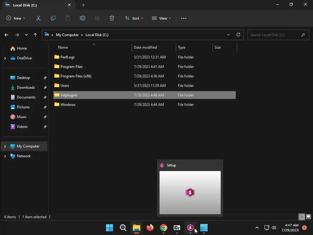Expand the address bar history dropdown
Screen dimensions: 313x235
[x=228, y=35]
